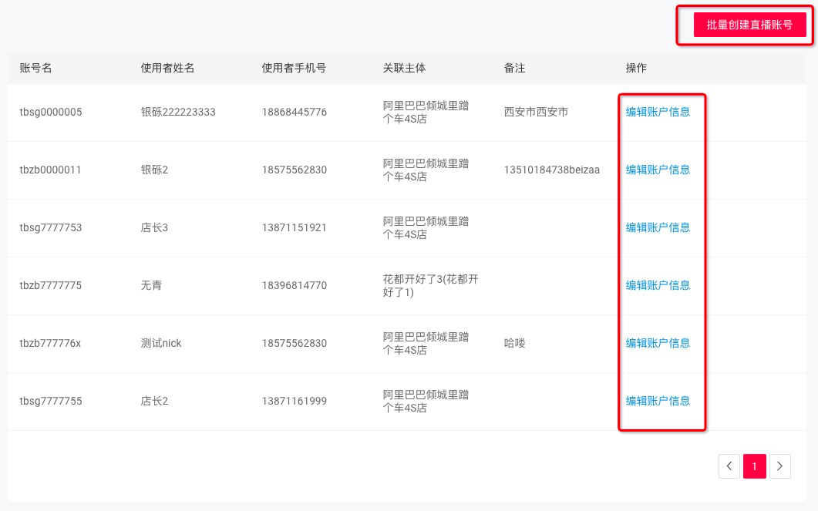The width and height of the screenshot is (818, 511).
Task: Select page 1 in pagination
Action: pos(754,466)
